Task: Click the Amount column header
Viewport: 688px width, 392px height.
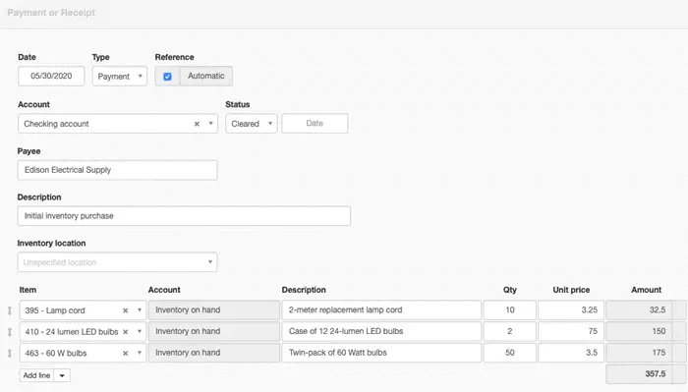Action: (646, 290)
